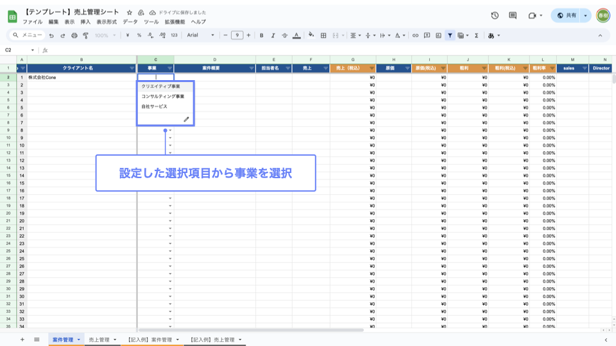Collapse the toolbar with up chevron
Screen dimensions: 616x346
[x=601, y=35]
